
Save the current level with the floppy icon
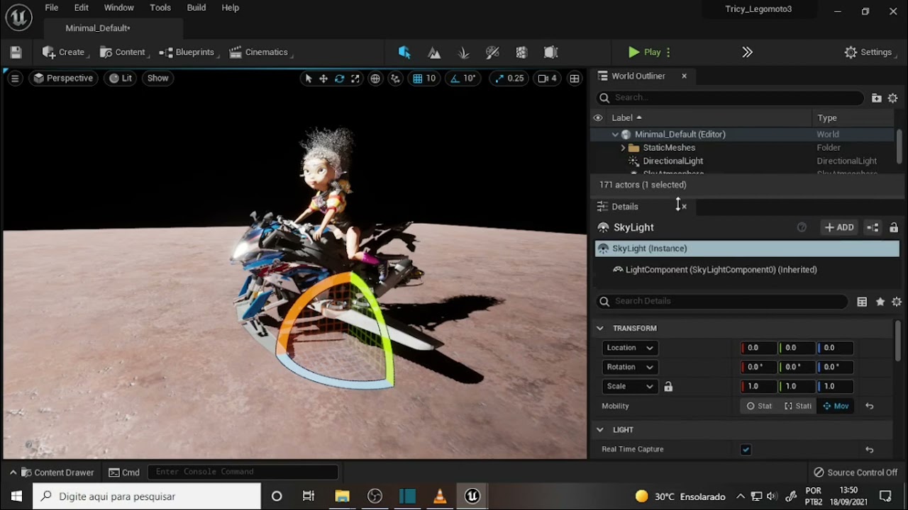[16, 52]
